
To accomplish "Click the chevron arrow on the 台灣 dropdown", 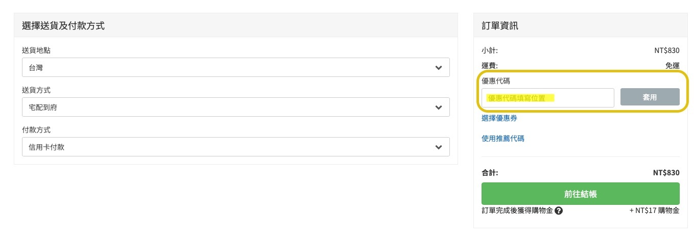I will coord(438,67).
